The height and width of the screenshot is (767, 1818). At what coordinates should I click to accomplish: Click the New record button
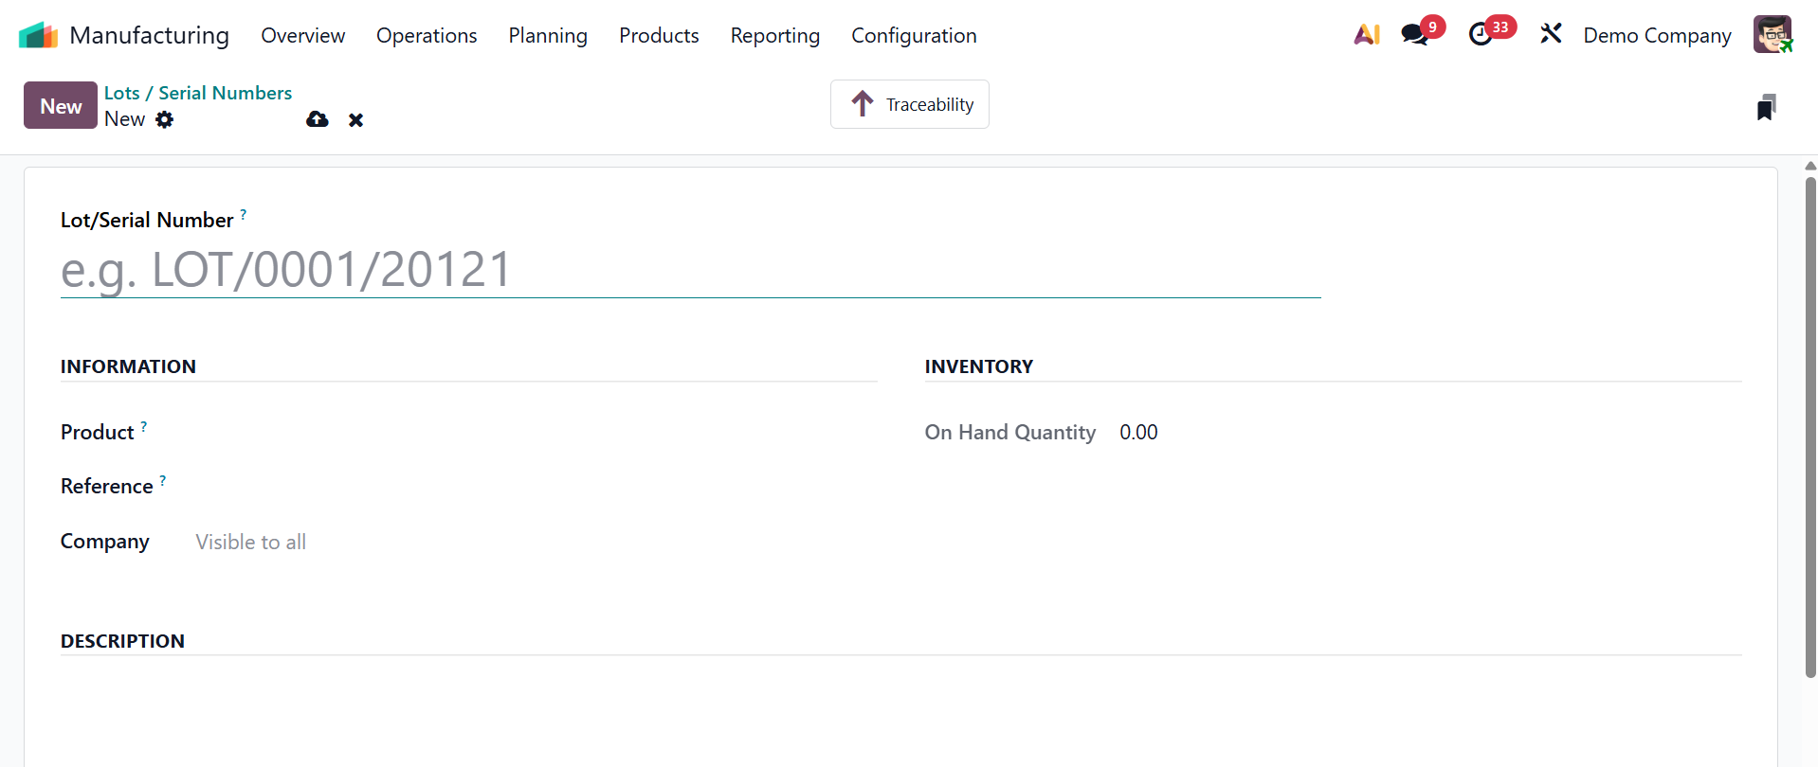click(61, 106)
